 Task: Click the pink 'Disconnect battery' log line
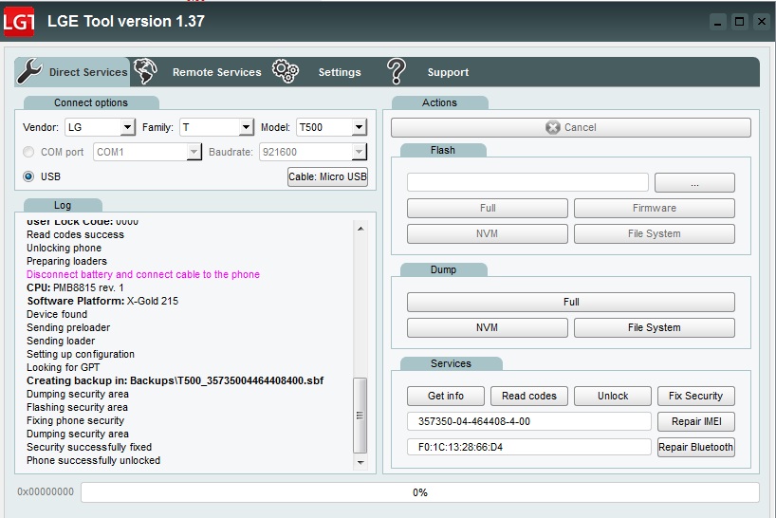pos(143,274)
